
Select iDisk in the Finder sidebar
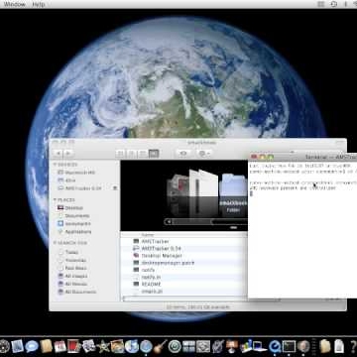coord(66,180)
